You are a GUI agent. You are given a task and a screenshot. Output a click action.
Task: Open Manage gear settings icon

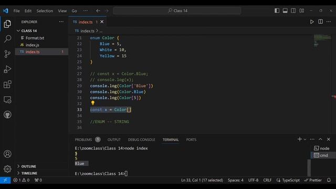click(x=7, y=169)
